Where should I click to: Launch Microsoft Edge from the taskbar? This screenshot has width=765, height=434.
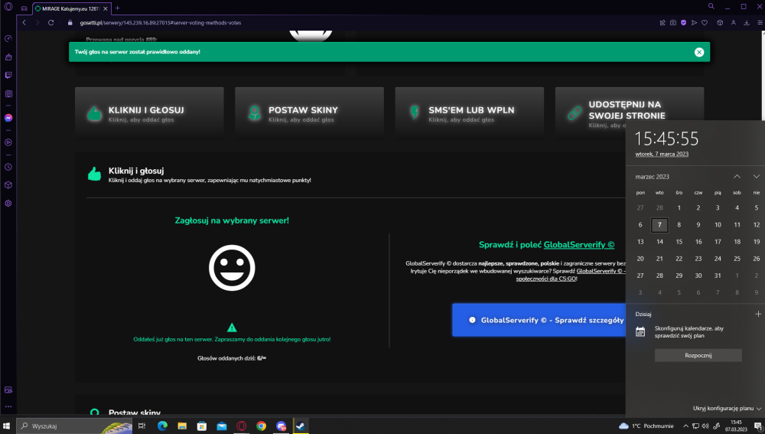pyautogui.click(x=162, y=426)
